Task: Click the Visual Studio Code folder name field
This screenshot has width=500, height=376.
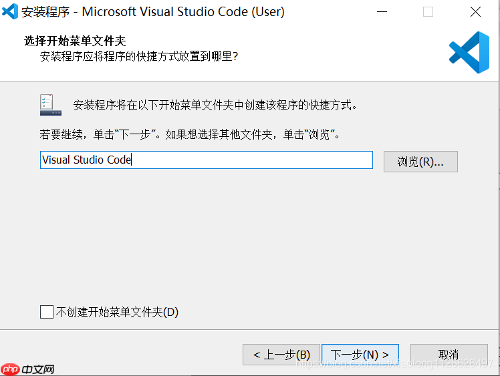Action: [207, 160]
